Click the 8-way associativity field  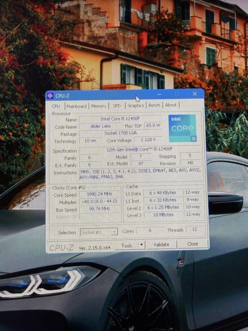(x=192, y=200)
